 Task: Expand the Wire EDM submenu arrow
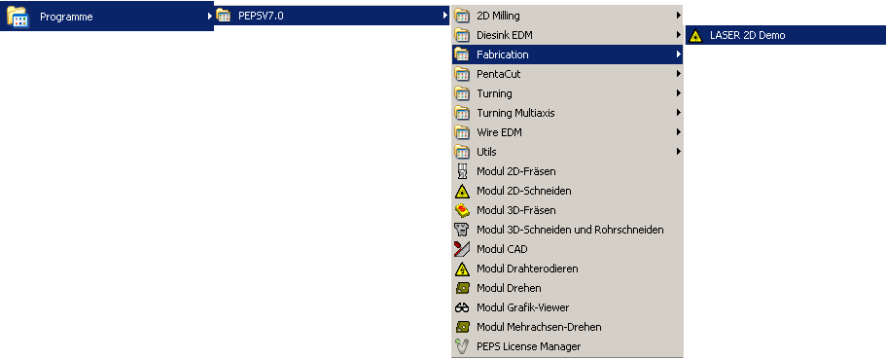coord(678,132)
